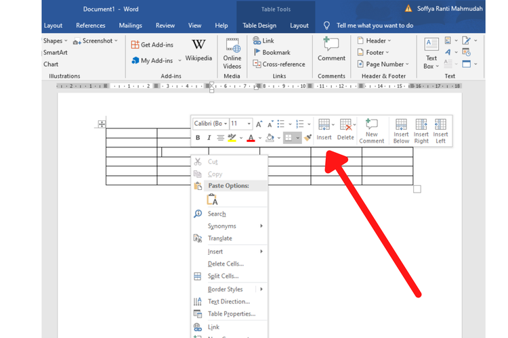Increase font size in mini toolbar

click(259, 124)
